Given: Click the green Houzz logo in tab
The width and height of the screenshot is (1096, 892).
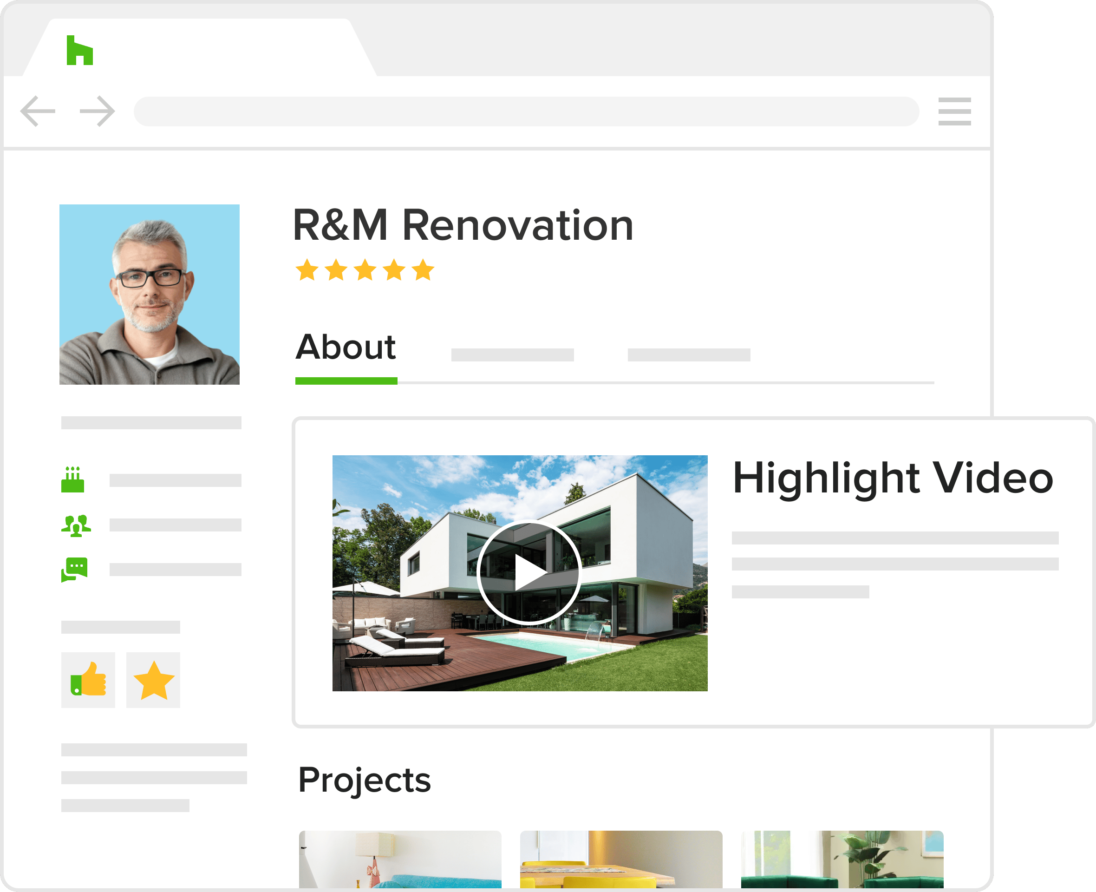Looking at the screenshot, I should (79, 50).
